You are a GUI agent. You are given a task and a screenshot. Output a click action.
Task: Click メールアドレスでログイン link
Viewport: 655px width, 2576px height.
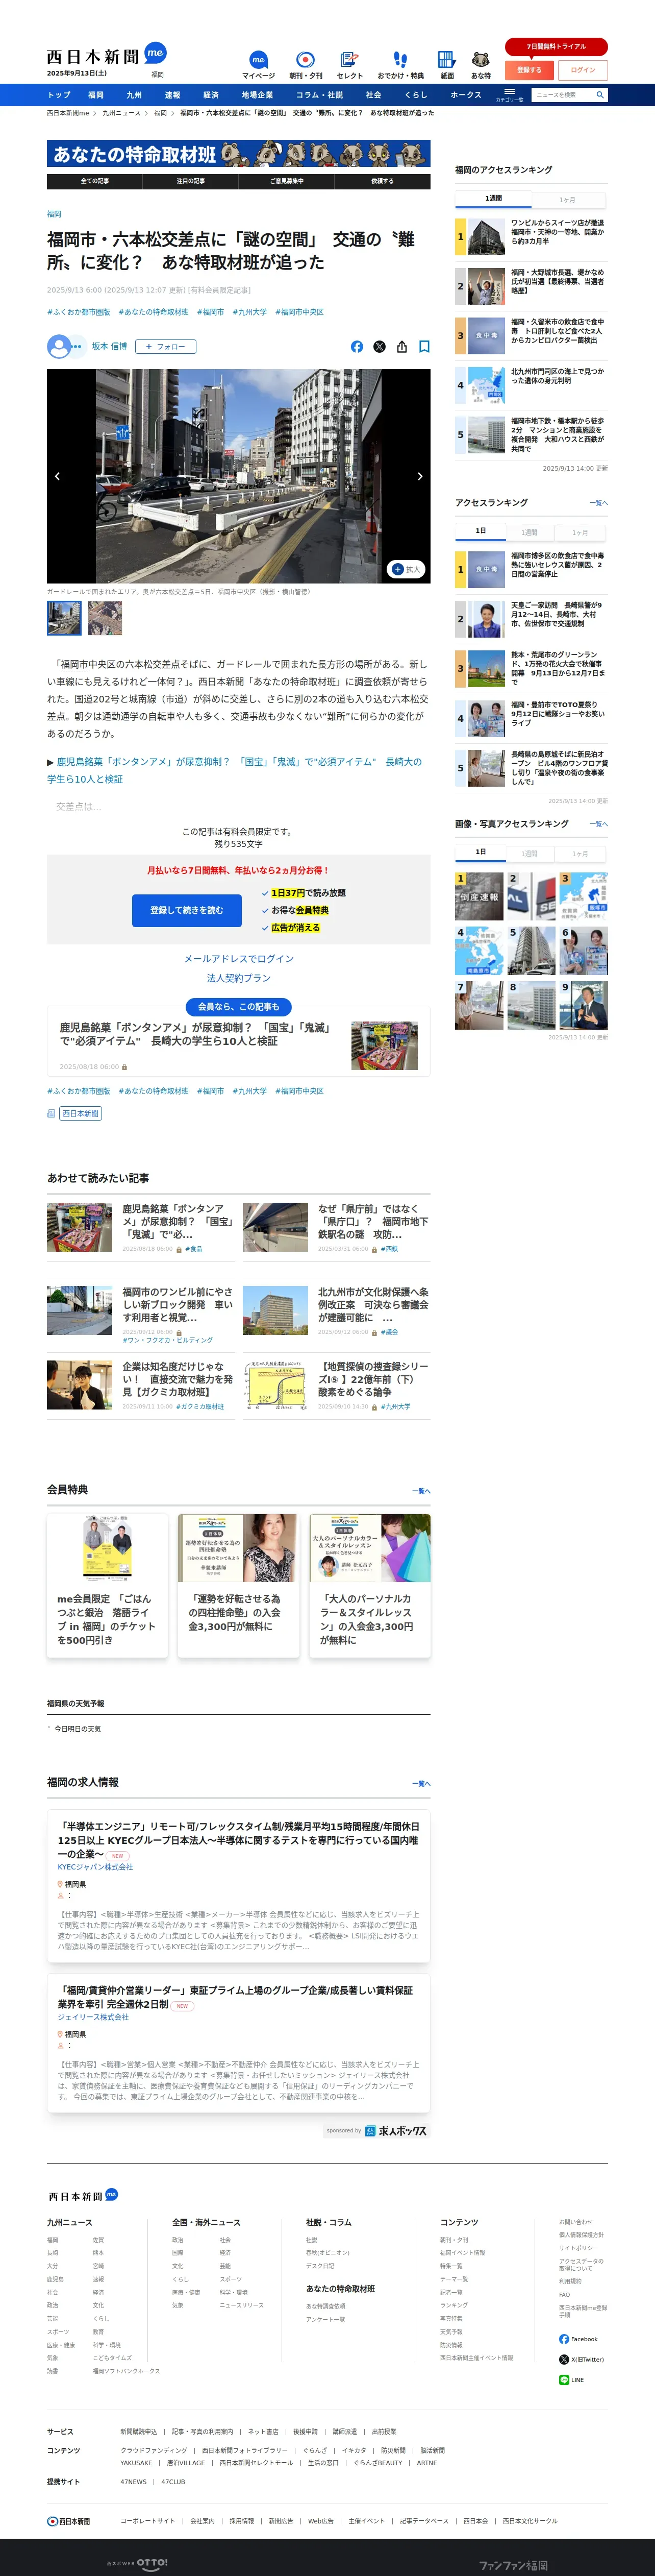239,958
